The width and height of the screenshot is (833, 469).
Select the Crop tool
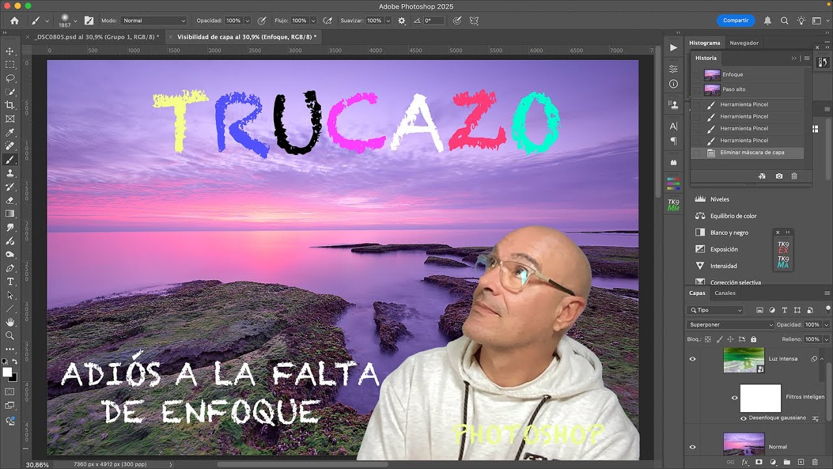[x=10, y=105]
